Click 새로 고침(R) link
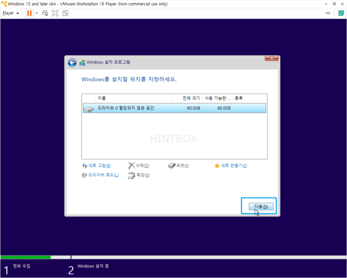Image resolution: width=347 pixels, height=278 pixels. click(96, 165)
